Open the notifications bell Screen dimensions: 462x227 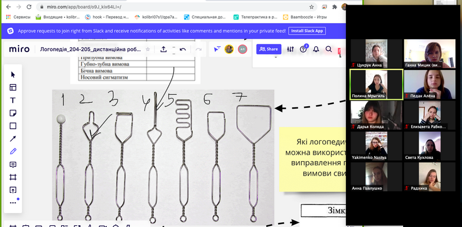pyautogui.click(x=316, y=49)
